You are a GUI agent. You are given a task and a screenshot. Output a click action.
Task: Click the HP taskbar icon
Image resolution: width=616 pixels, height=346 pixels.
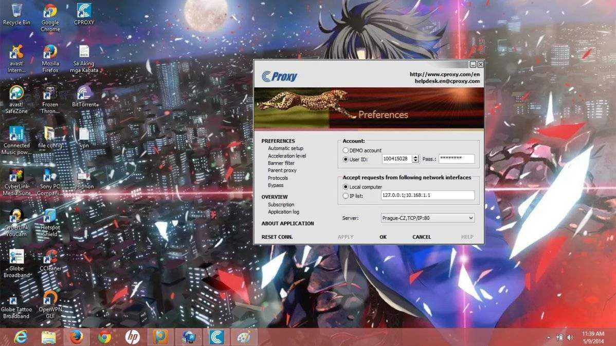[x=132, y=337]
